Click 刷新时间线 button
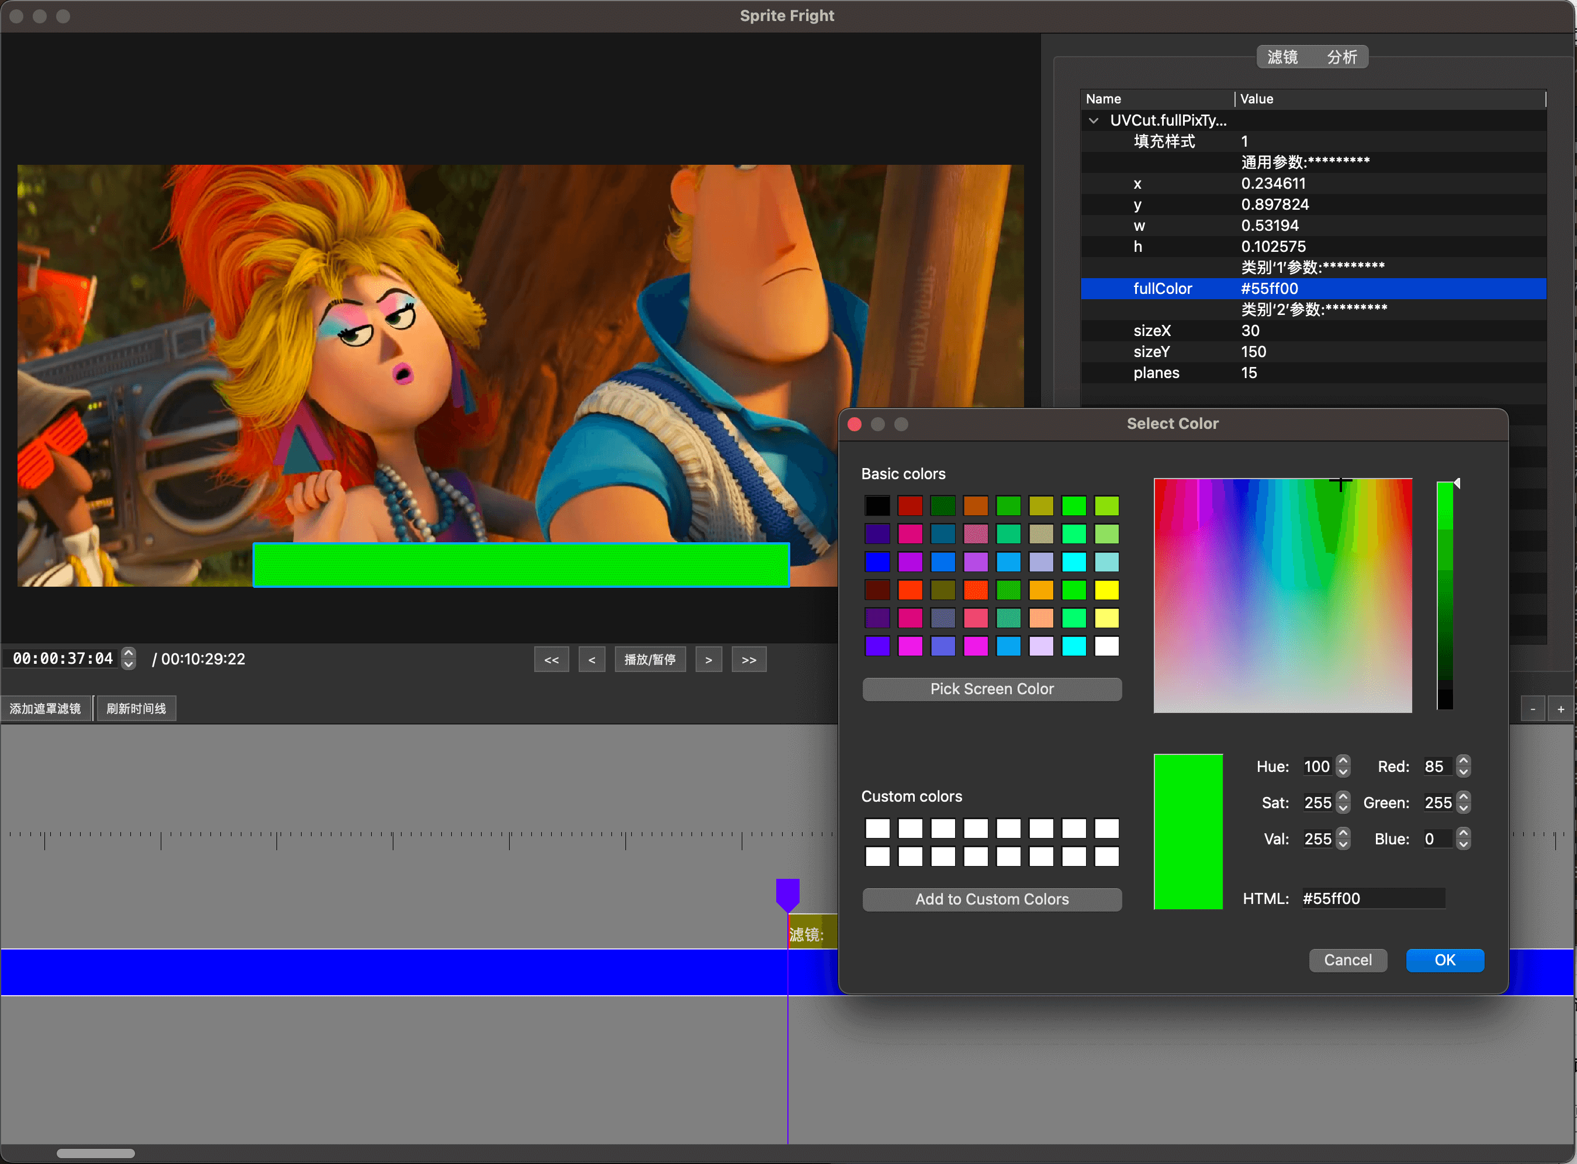This screenshot has width=1577, height=1164. coord(136,709)
